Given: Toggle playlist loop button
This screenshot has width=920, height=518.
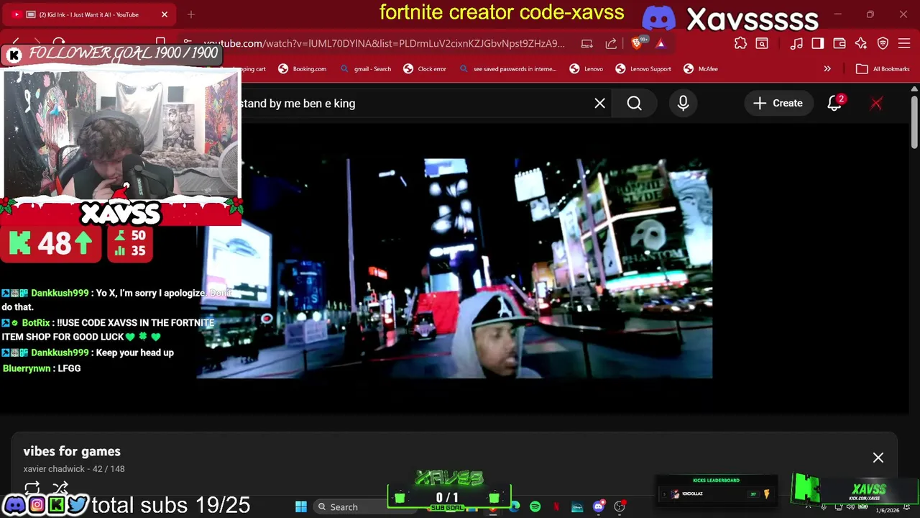Looking at the screenshot, I should (x=32, y=488).
